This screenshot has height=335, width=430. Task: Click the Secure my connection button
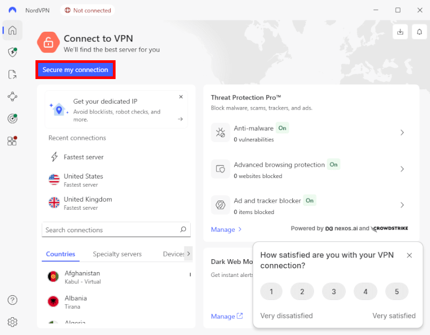coord(75,69)
